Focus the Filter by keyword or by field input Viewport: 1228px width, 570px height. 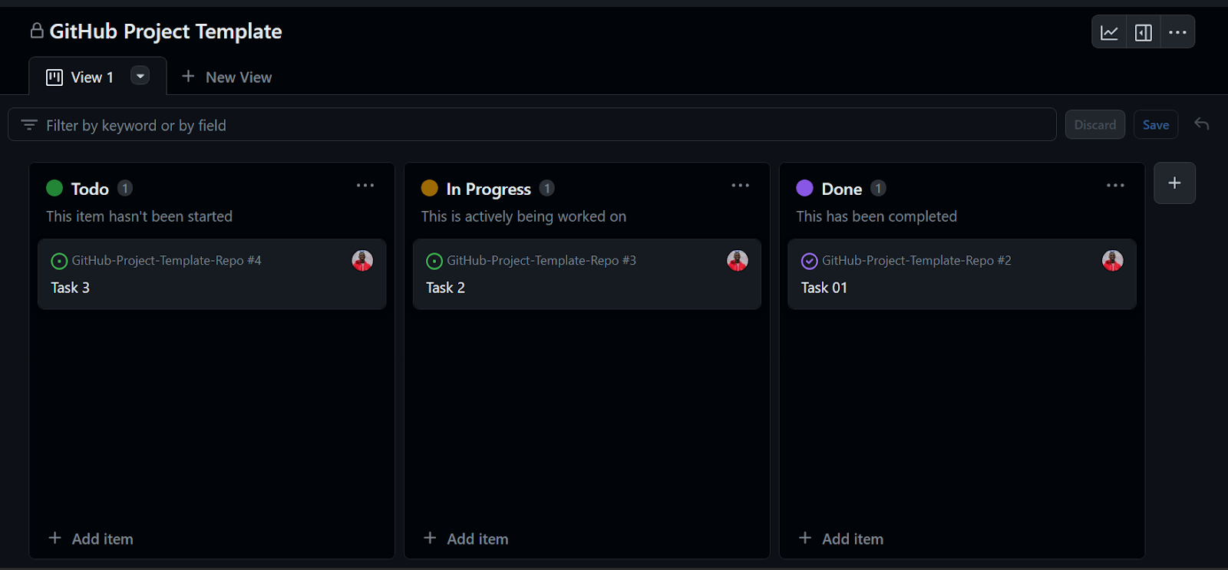pyautogui.click(x=532, y=125)
